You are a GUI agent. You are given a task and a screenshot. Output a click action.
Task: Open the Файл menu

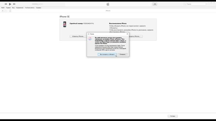(3, 8)
